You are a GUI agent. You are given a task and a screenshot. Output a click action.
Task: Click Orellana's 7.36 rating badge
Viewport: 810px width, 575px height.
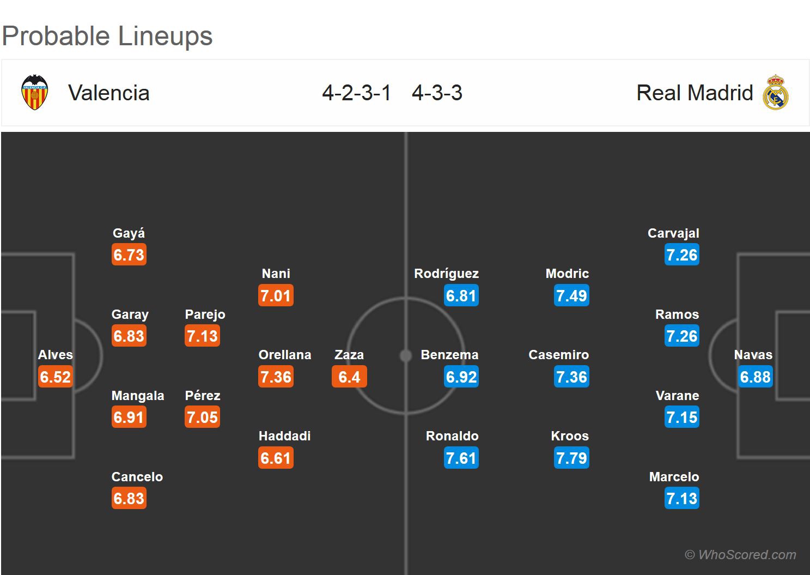276,377
